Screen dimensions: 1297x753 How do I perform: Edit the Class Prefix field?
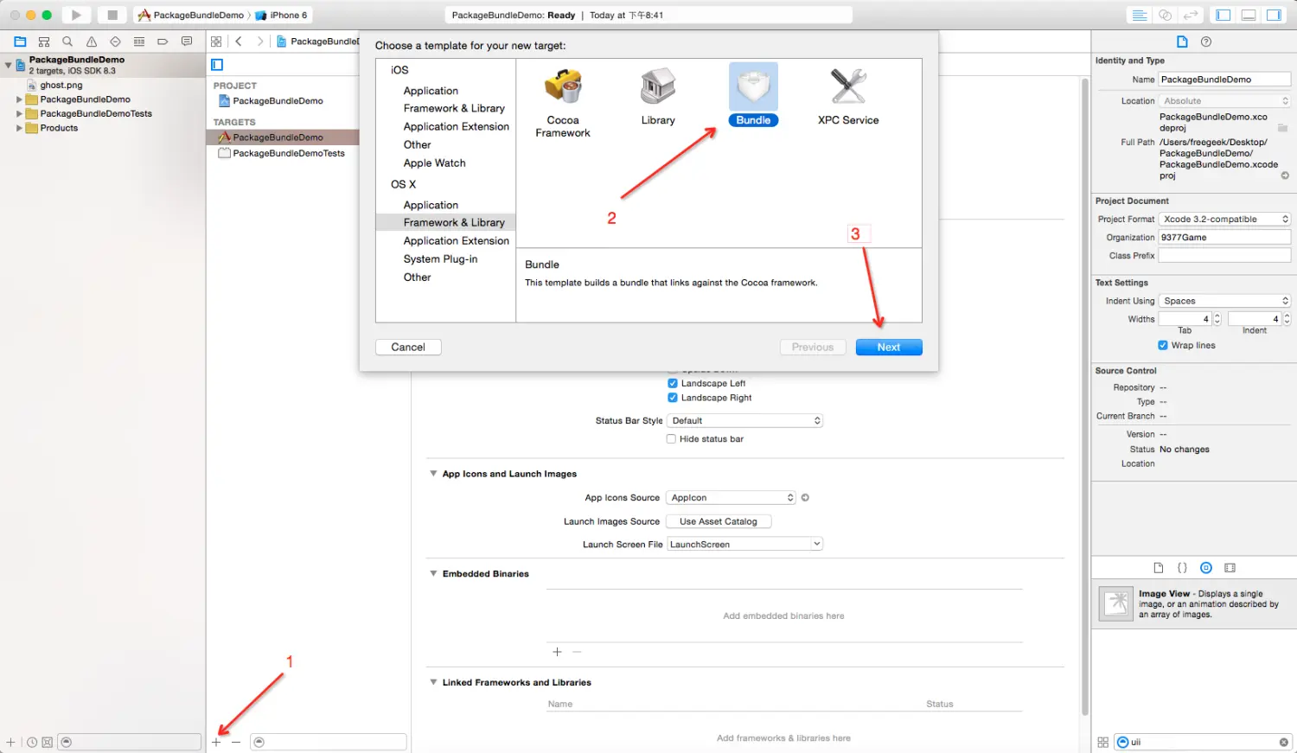pyautogui.click(x=1224, y=256)
